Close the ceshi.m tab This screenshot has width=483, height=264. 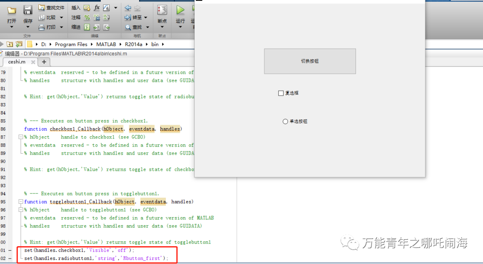click(33, 62)
